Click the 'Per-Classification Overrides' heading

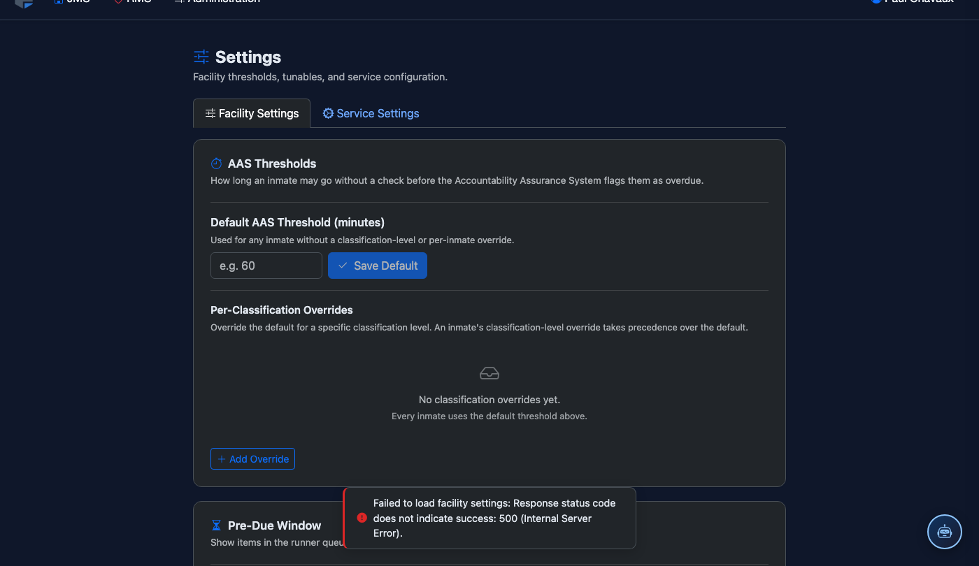(x=282, y=310)
